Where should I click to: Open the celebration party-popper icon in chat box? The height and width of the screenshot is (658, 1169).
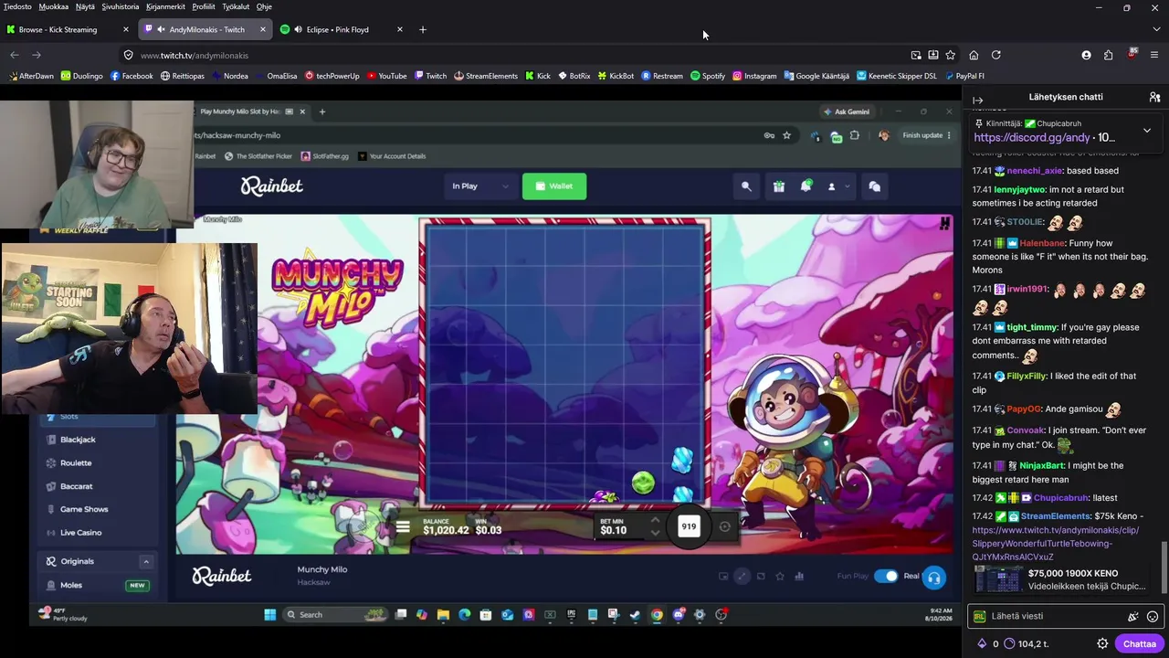(x=1133, y=617)
